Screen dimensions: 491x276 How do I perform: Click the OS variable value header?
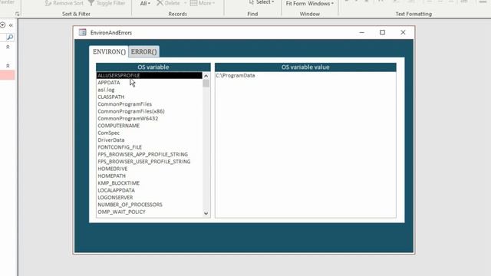(305, 67)
